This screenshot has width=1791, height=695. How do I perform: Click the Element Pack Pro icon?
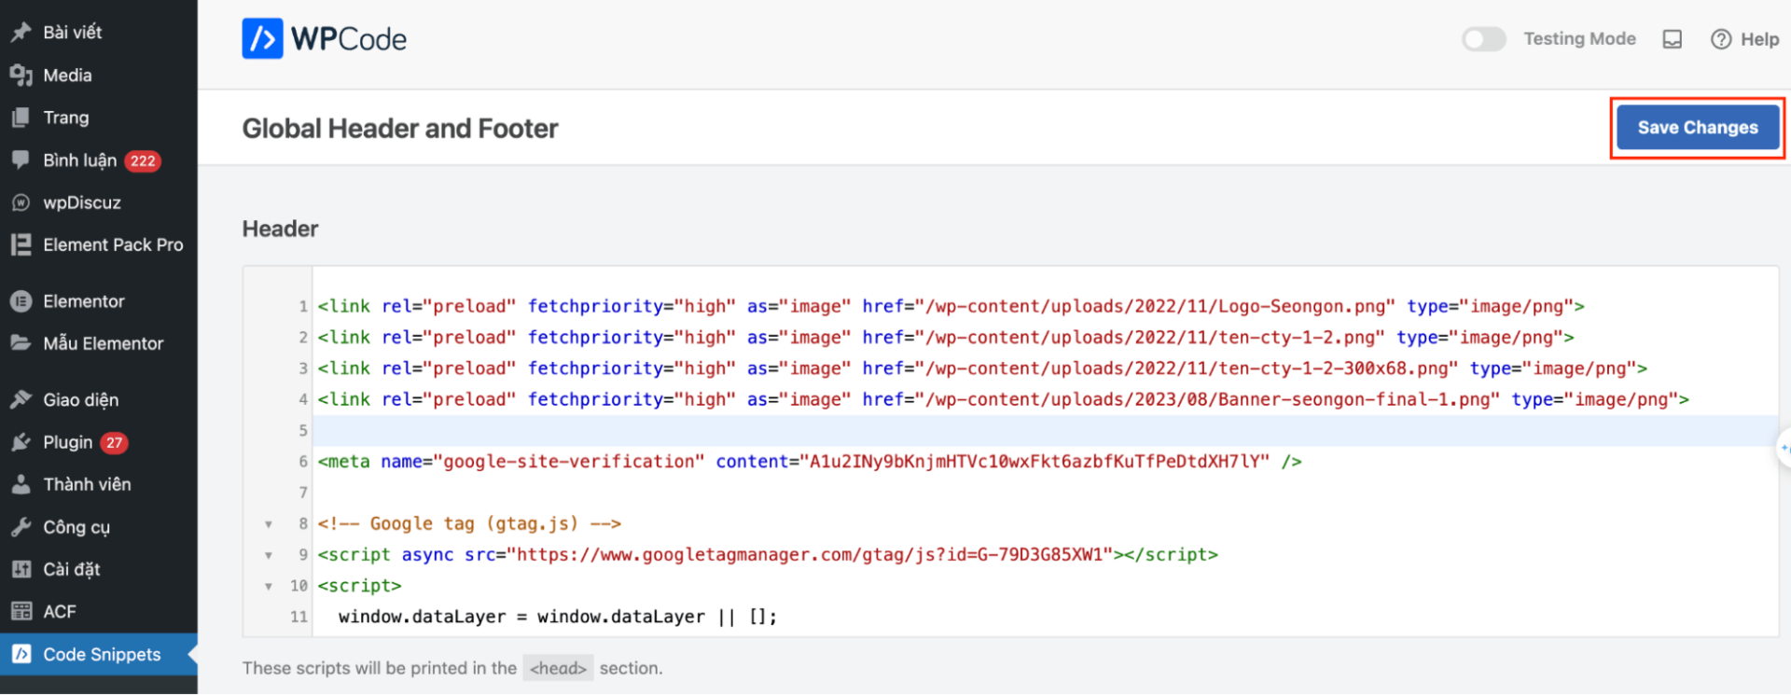[21, 244]
